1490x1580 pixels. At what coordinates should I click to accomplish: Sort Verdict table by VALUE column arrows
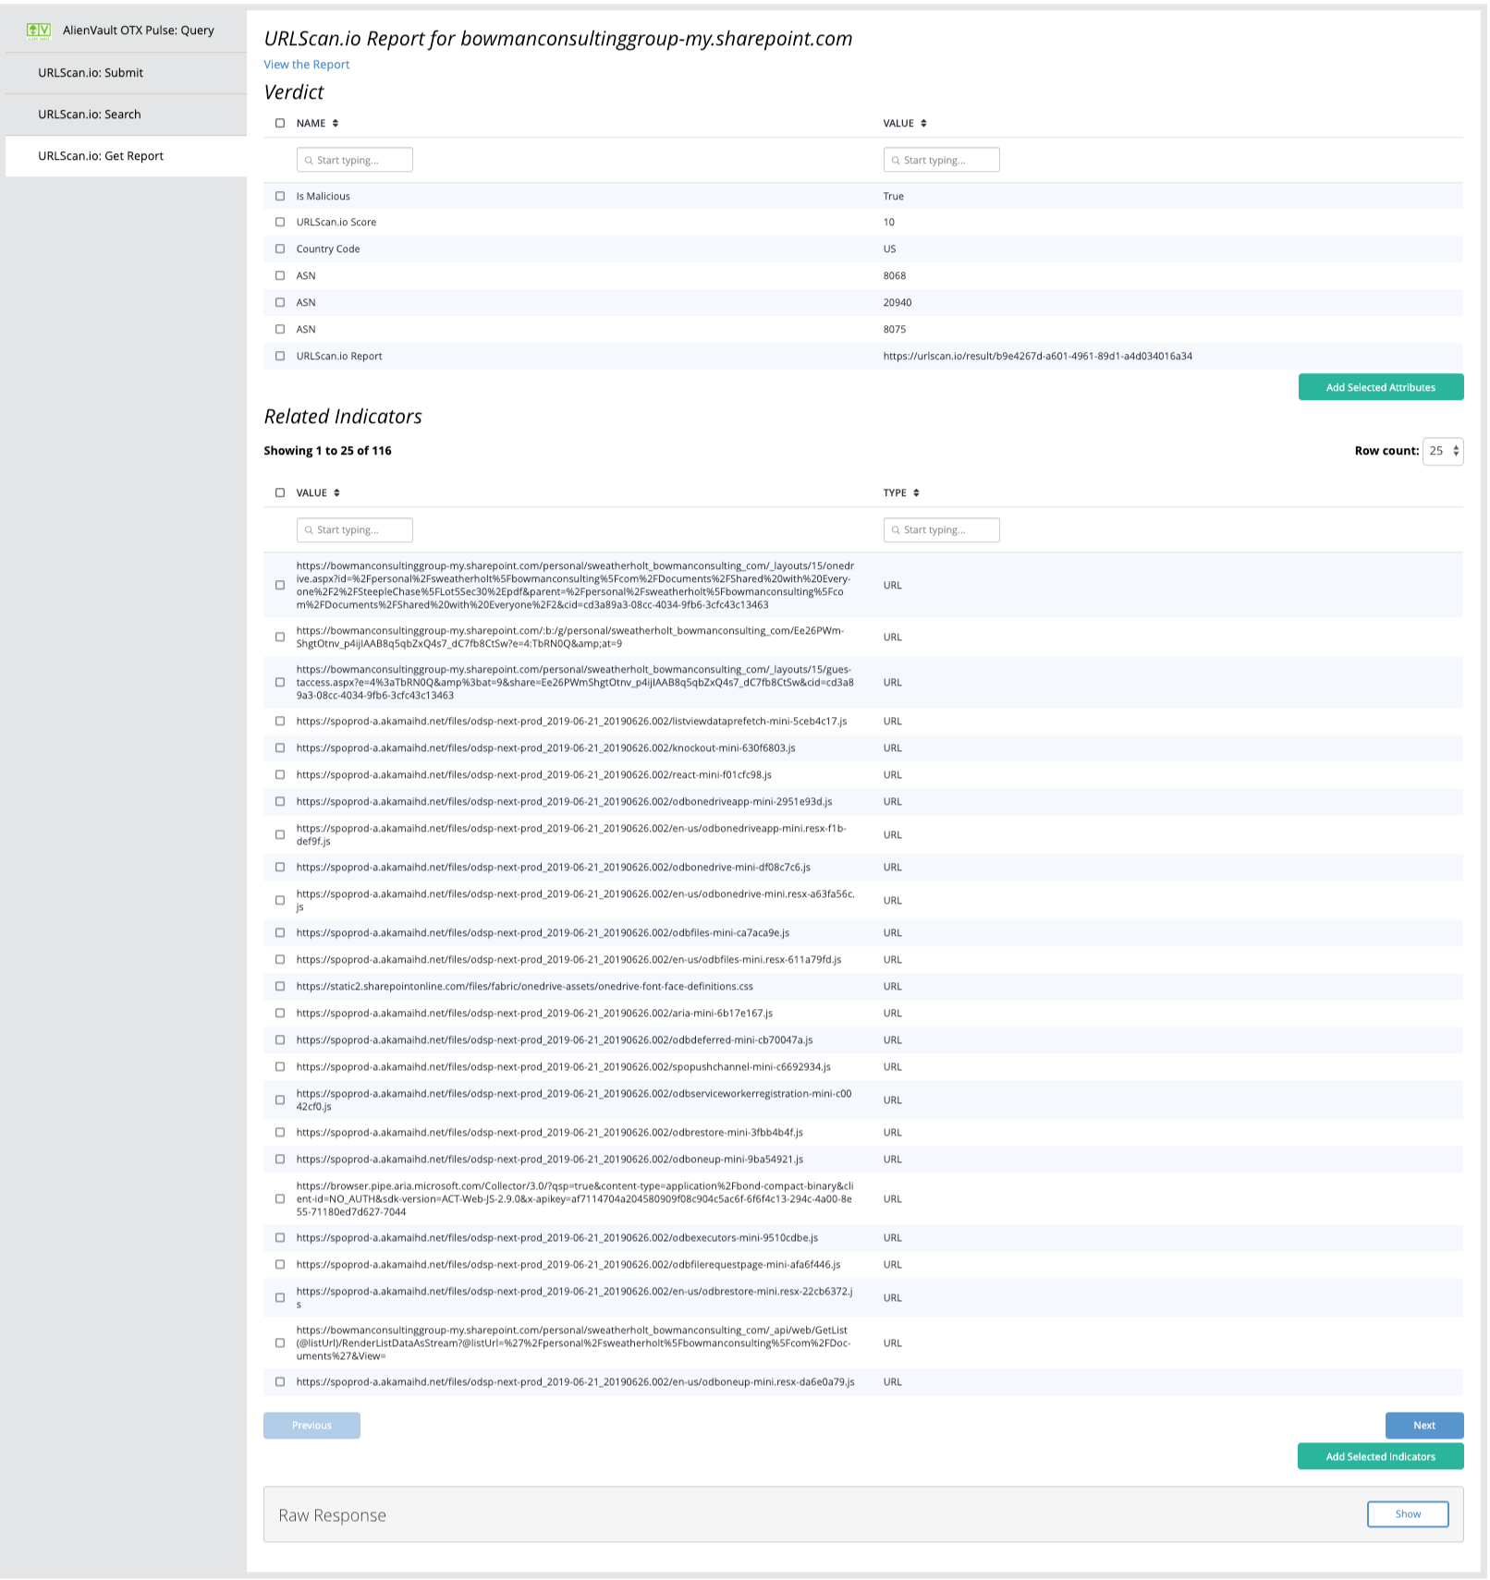coord(923,124)
